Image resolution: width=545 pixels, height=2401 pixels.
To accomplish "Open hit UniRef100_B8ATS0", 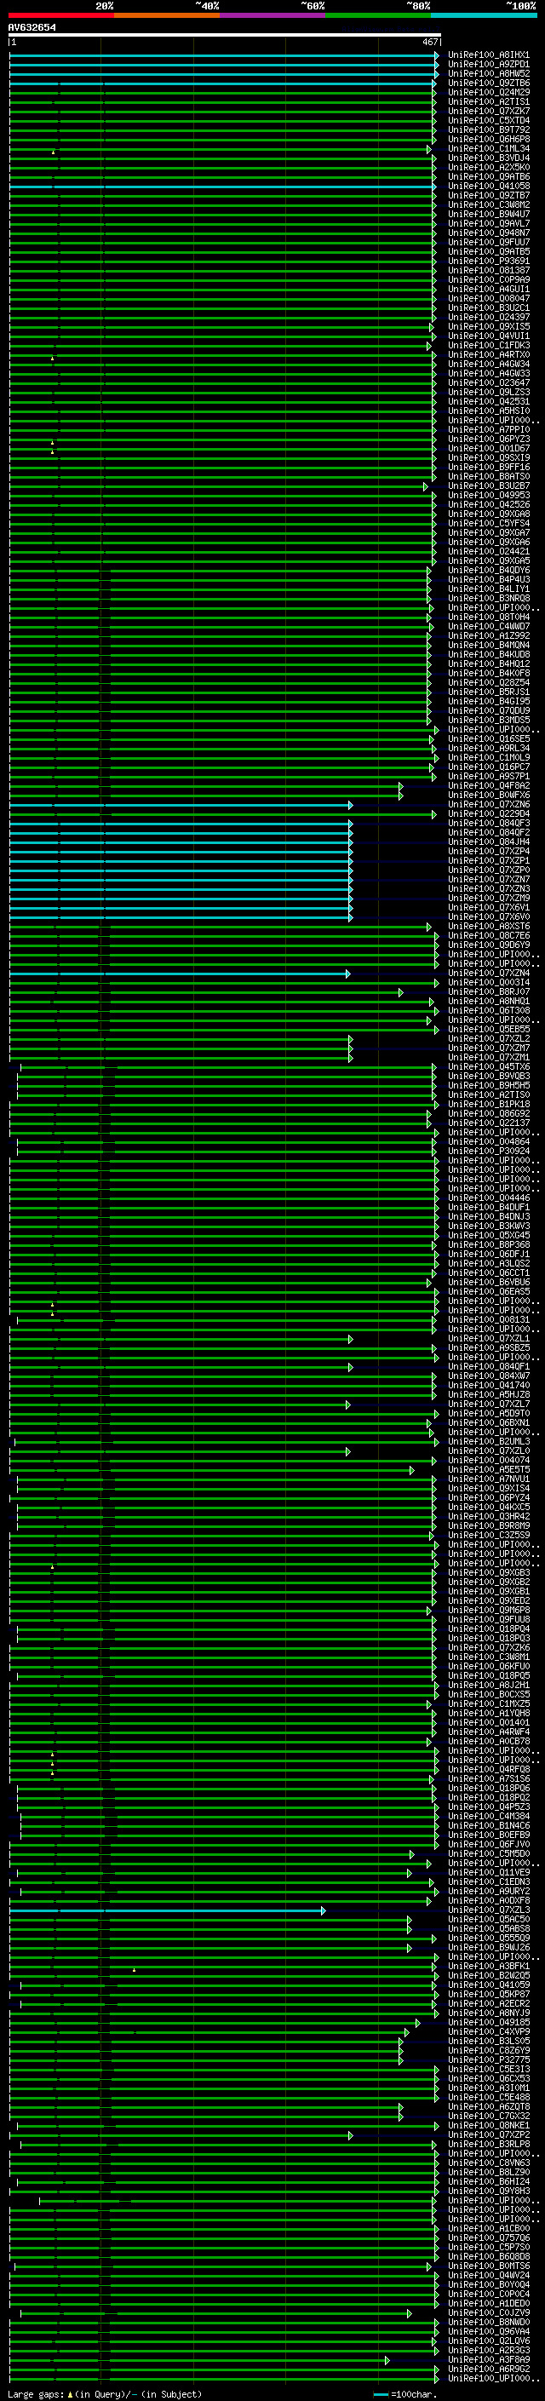I will coord(488,476).
